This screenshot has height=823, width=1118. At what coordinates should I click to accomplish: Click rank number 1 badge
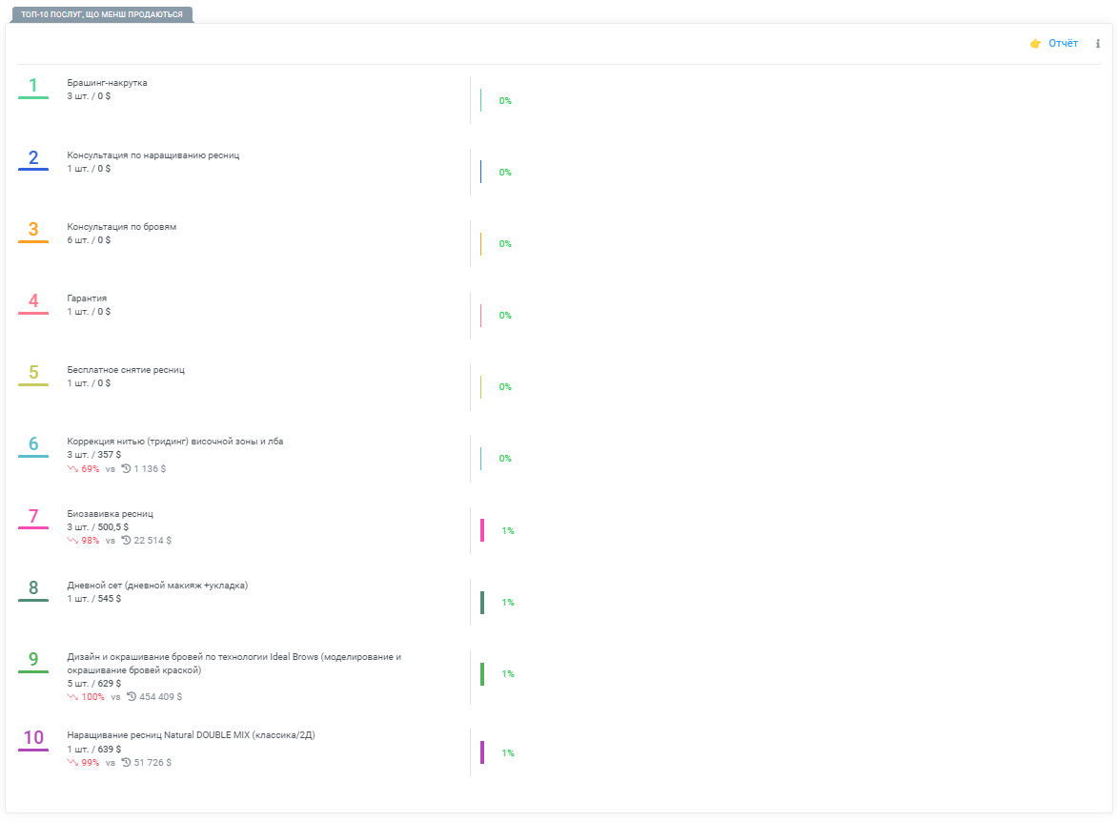tap(32, 86)
